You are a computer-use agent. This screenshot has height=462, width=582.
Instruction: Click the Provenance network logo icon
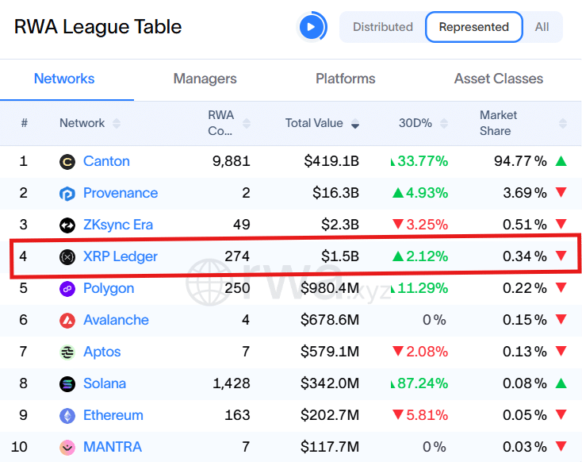67,194
